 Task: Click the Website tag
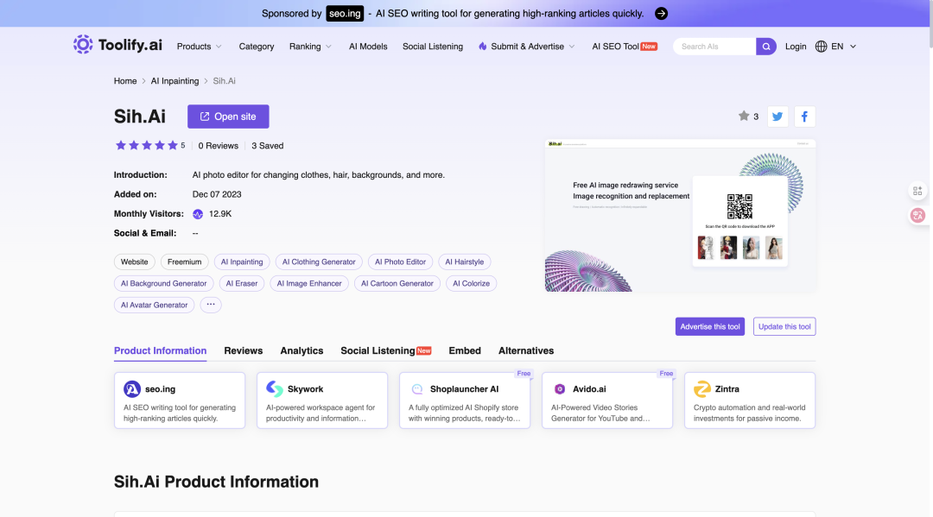click(x=135, y=262)
